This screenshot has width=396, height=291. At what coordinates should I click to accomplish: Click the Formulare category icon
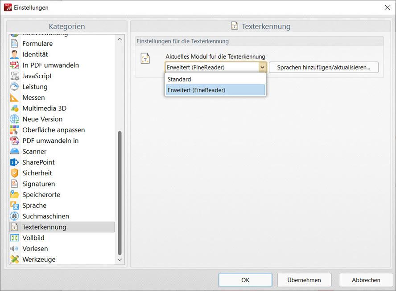point(14,43)
